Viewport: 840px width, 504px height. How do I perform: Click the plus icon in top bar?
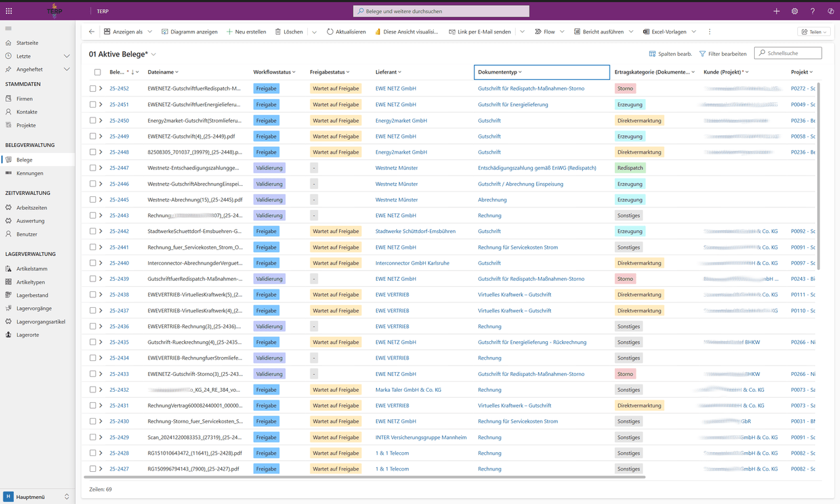776,11
